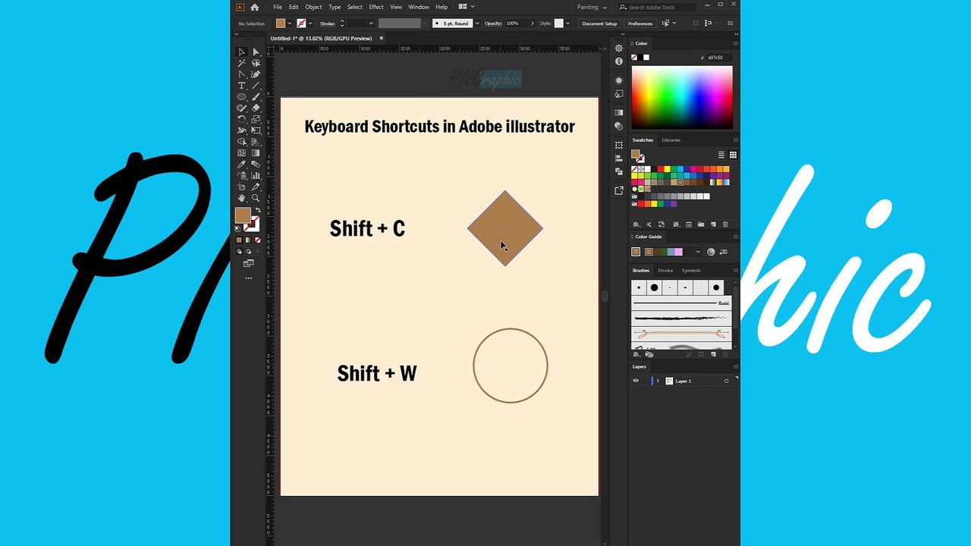Pick the Paintbrush tool

256,97
